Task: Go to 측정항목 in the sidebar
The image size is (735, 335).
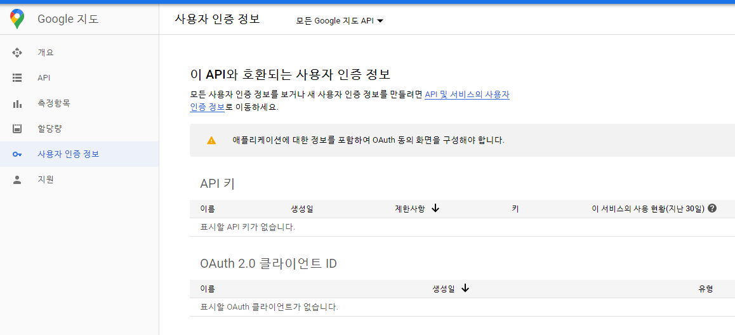Action: click(x=79, y=103)
